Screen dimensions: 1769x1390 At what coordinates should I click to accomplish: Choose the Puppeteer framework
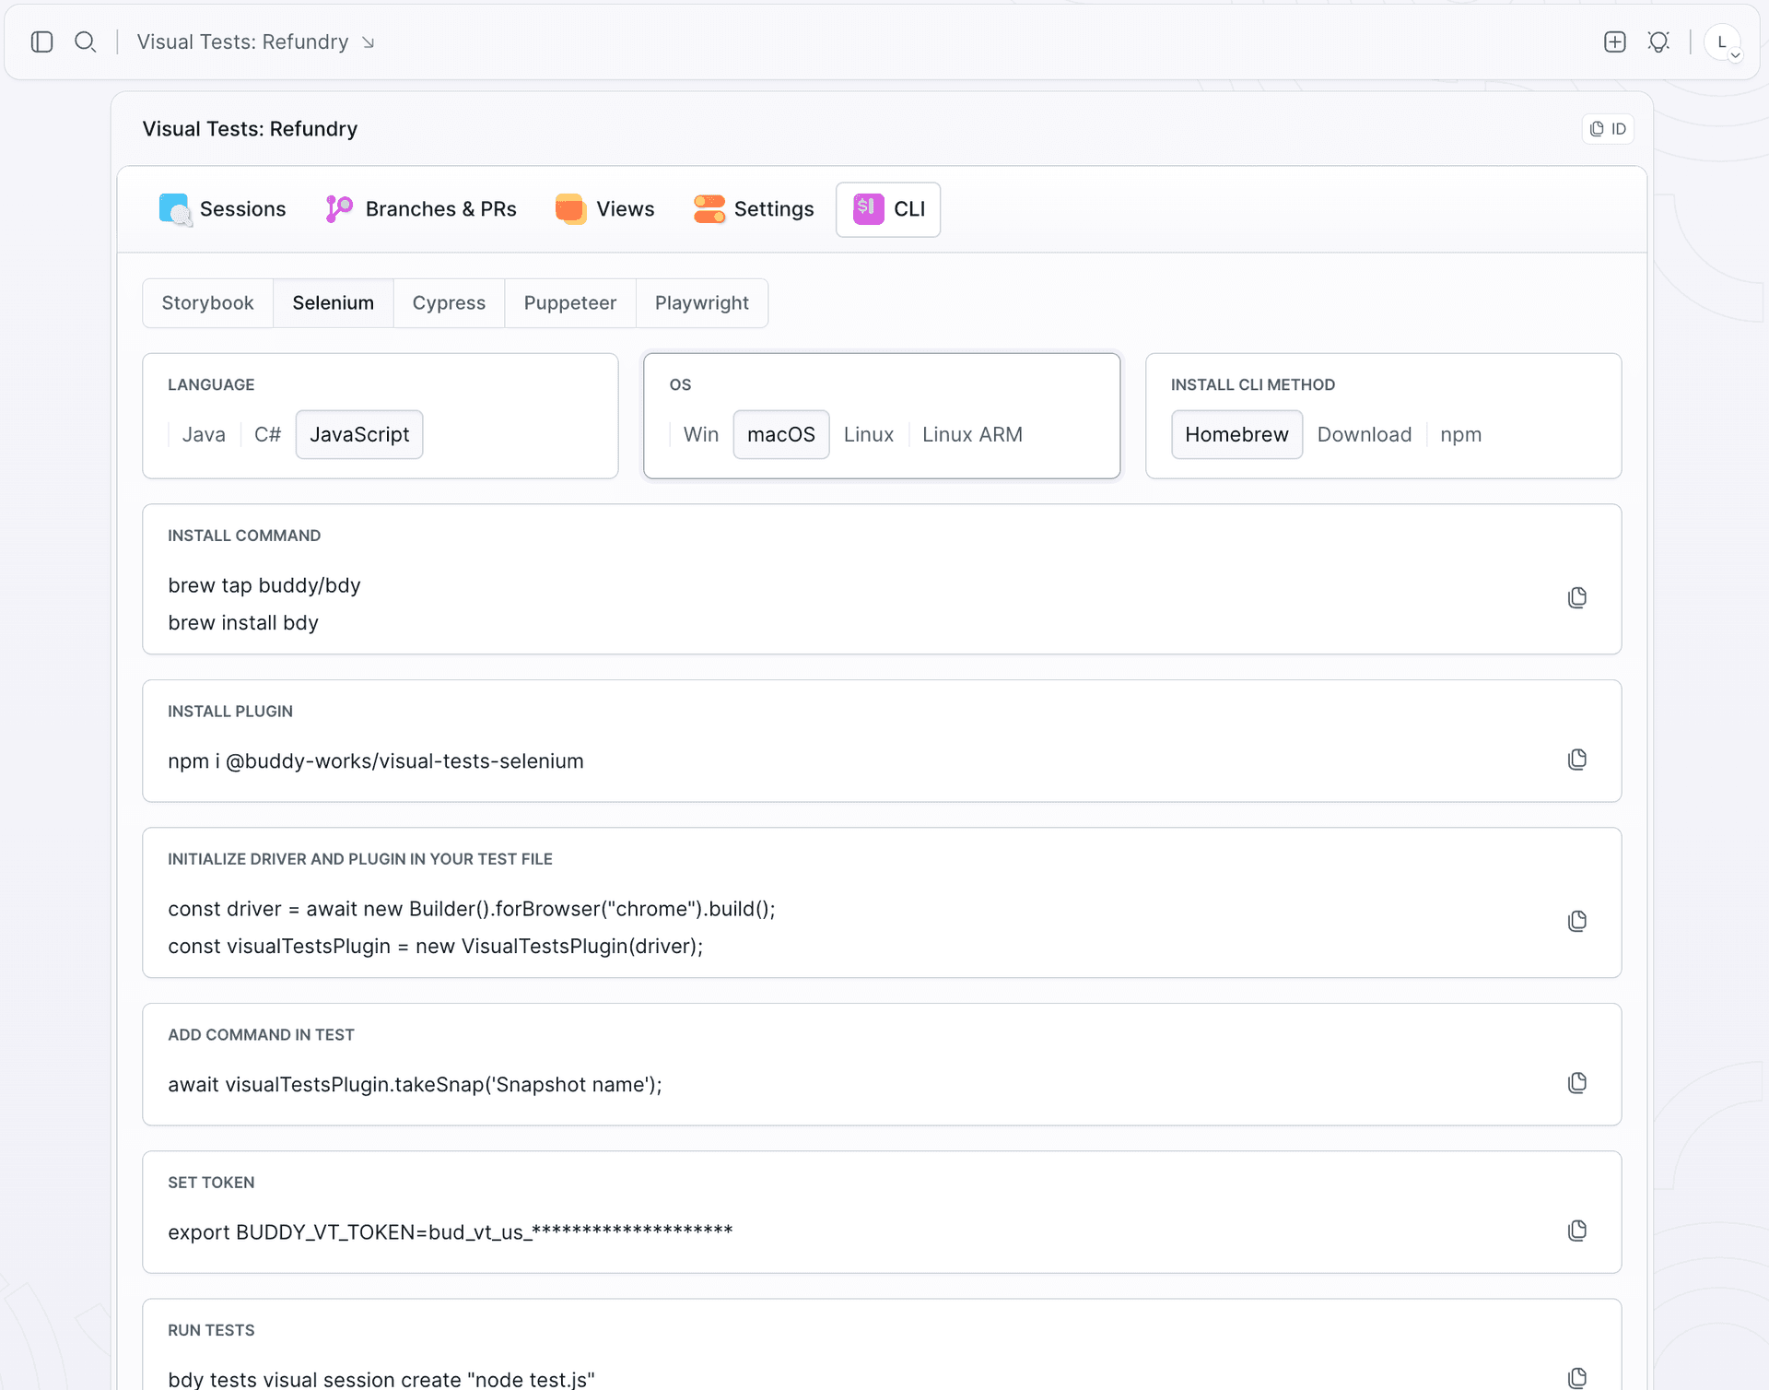(569, 303)
